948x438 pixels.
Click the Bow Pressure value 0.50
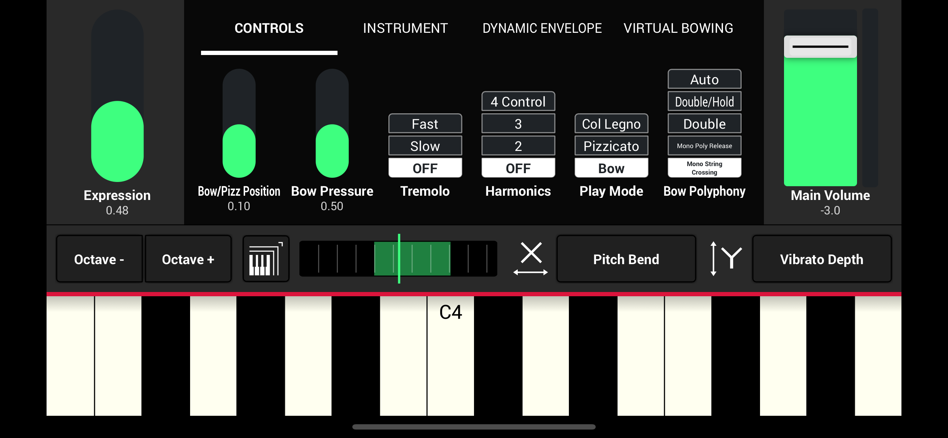pyautogui.click(x=332, y=206)
